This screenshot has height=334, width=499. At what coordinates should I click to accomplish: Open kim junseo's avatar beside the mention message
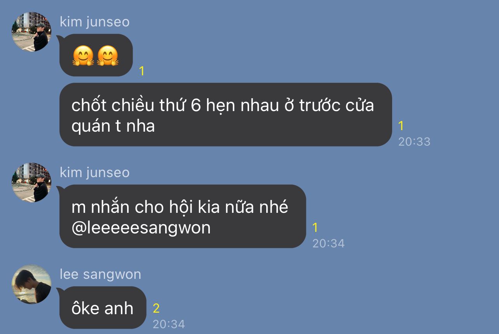31,183
